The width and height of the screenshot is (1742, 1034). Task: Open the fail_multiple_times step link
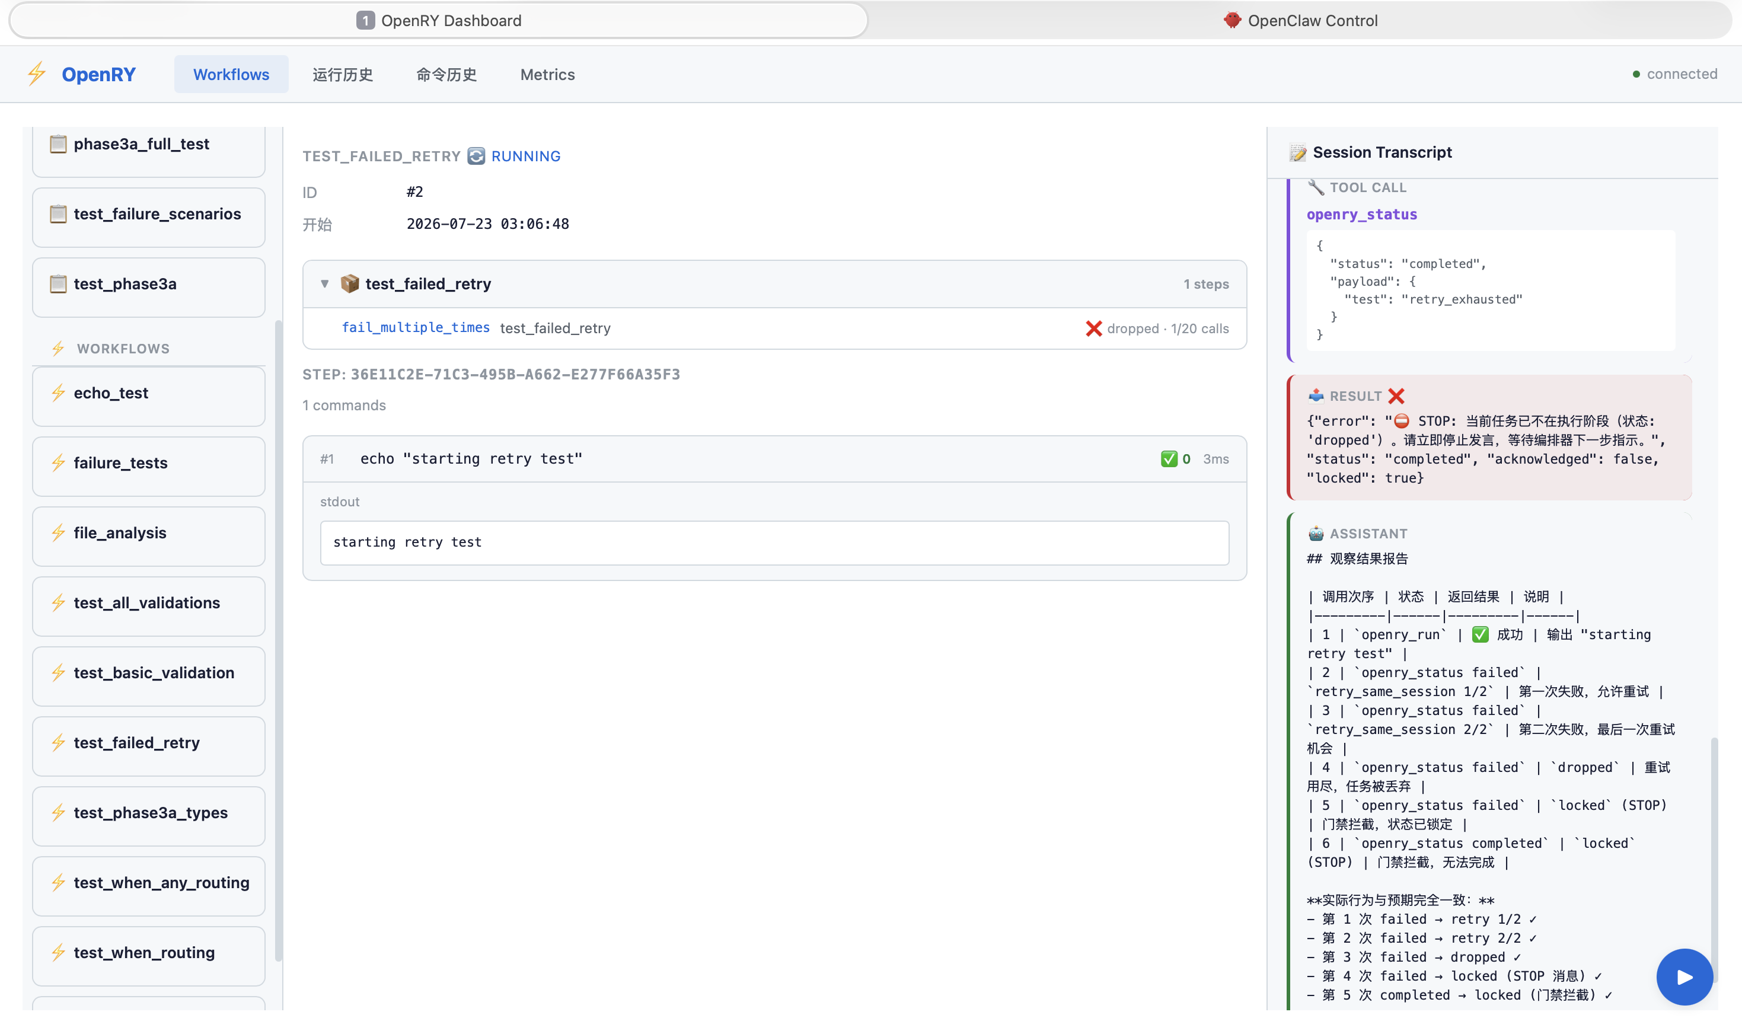415,327
